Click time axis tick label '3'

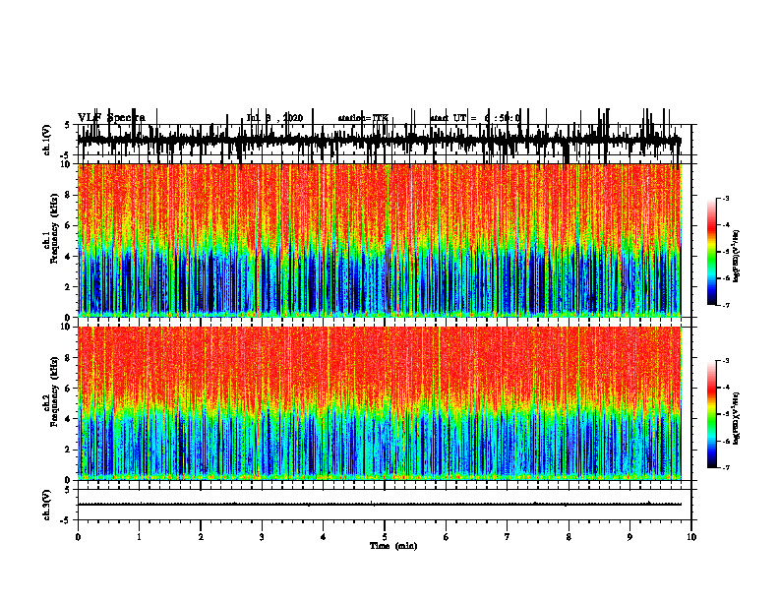click(x=262, y=537)
